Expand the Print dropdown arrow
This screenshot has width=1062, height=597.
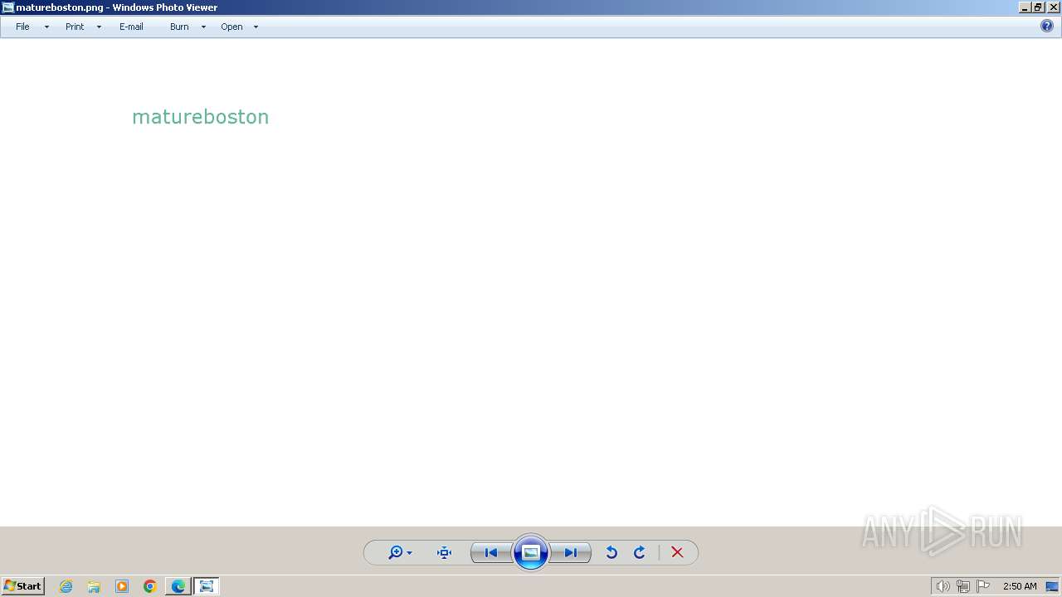(99, 27)
